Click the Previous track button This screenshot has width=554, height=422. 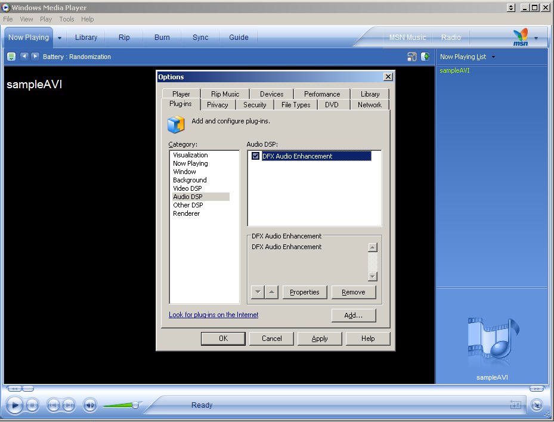53,405
